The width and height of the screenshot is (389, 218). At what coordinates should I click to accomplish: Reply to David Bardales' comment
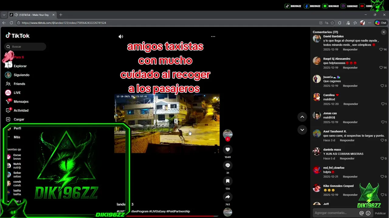pos(350,49)
